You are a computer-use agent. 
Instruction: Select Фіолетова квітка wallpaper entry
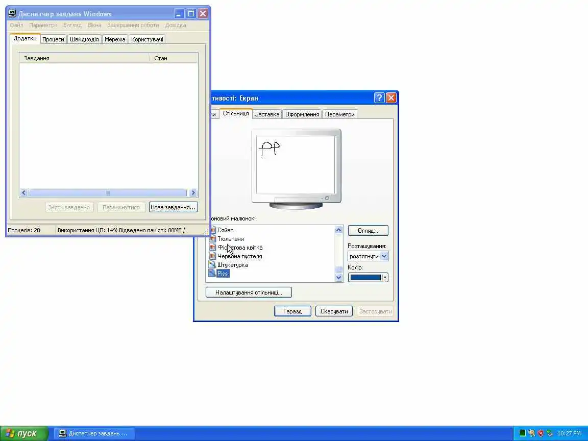pyautogui.click(x=240, y=248)
